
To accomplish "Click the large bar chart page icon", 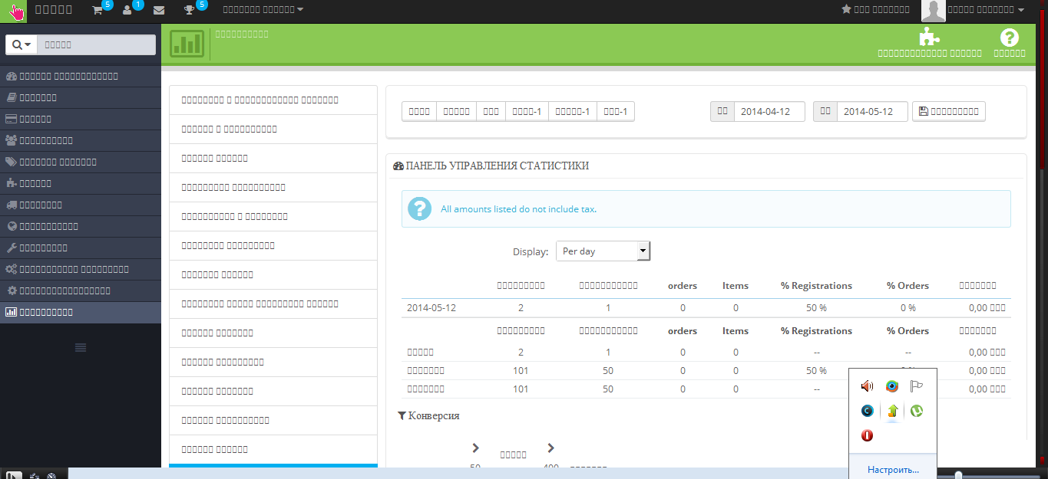I will (187, 44).
